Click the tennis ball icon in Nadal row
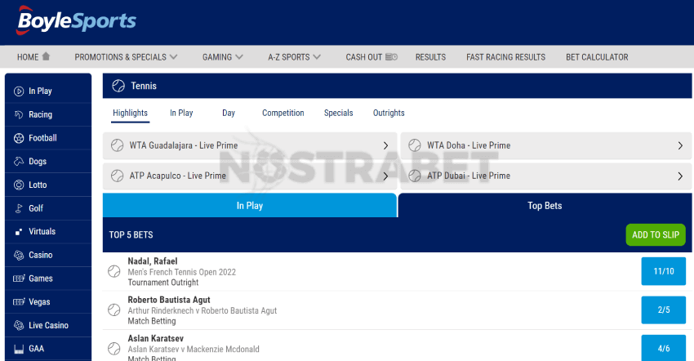694x361 pixels. [x=114, y=271]
